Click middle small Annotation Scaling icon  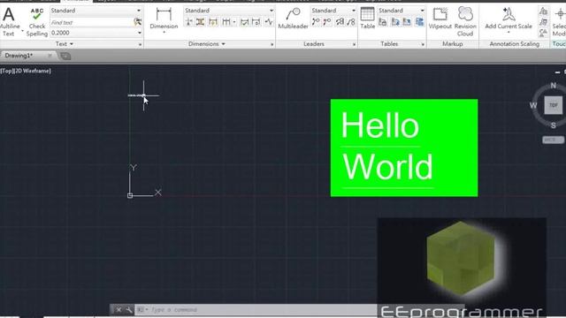pos(543,22)
